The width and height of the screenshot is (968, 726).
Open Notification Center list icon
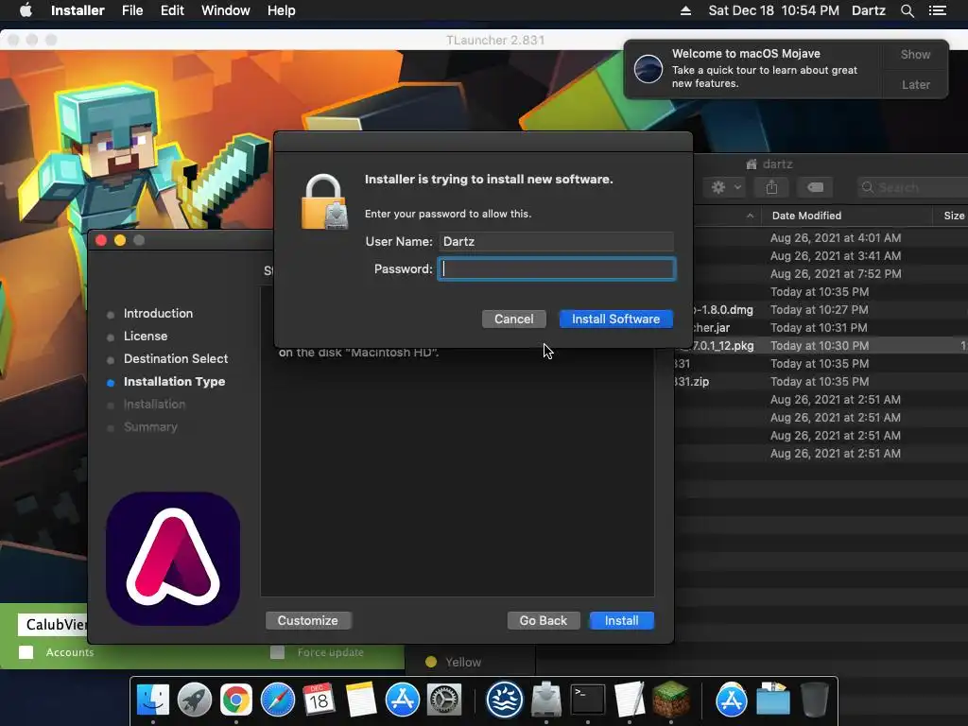[x=938, y=10]
